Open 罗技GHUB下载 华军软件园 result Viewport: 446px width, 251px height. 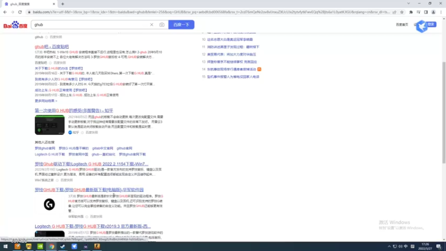[89, 190]
